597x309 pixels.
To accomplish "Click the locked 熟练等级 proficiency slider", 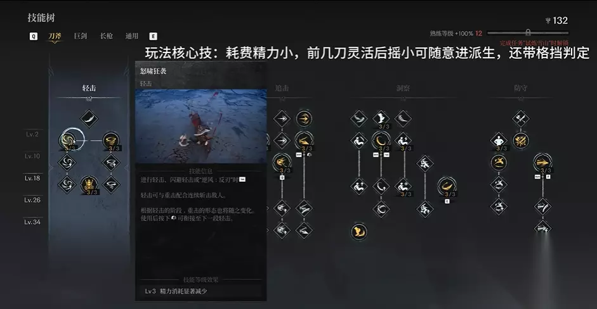I will [528, 33].
